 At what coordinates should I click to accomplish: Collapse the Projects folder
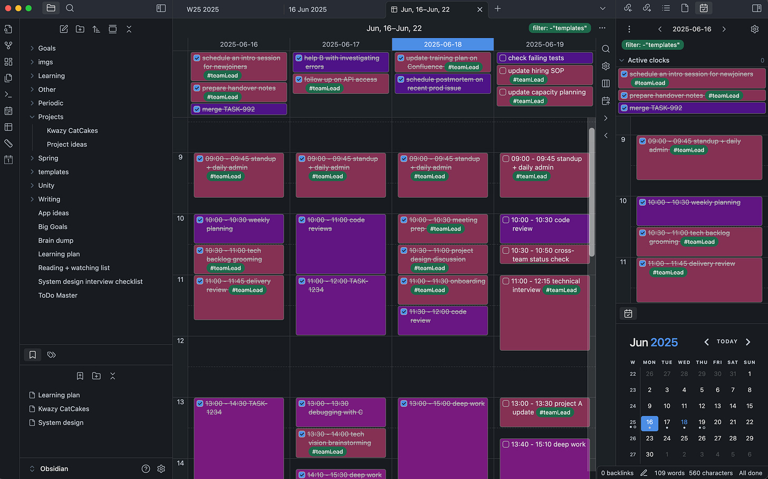pos(32,117)
